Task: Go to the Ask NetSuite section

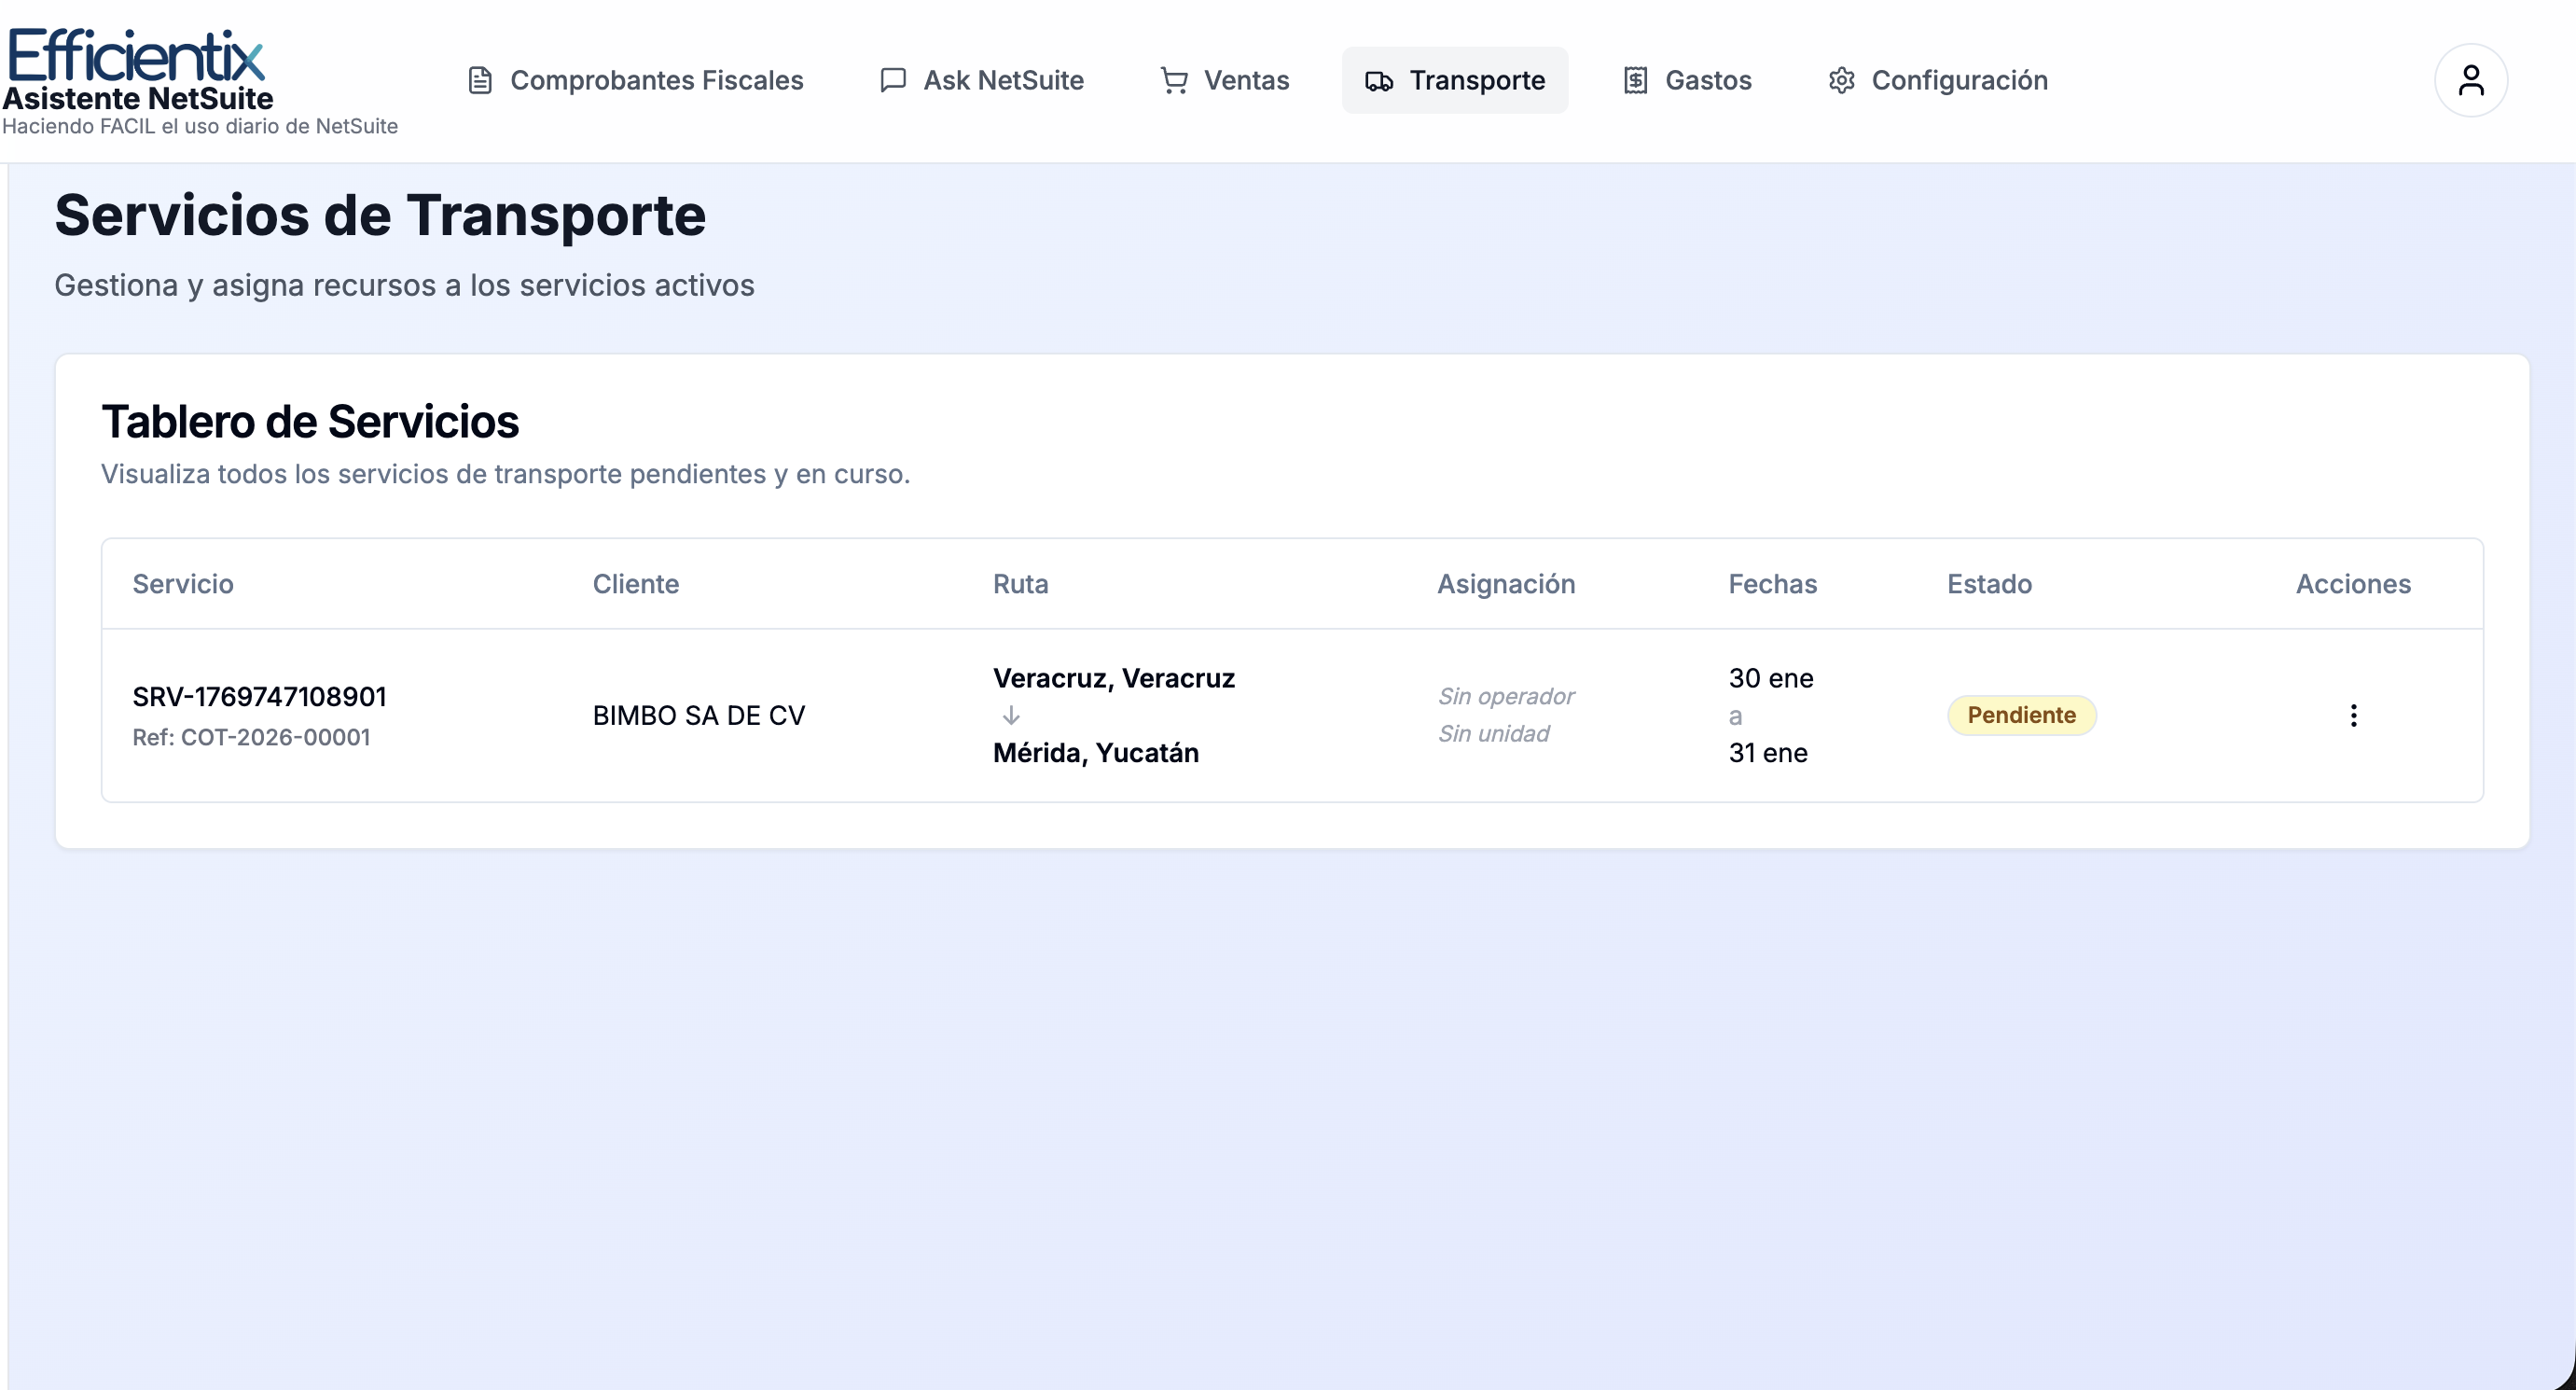Action: click(x=982, y=80)
